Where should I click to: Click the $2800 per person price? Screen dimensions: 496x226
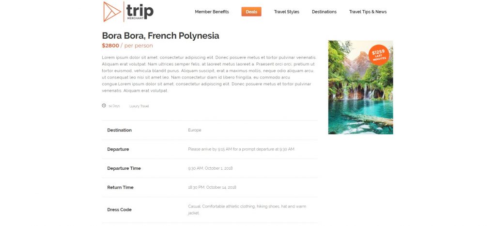point(127,46)
